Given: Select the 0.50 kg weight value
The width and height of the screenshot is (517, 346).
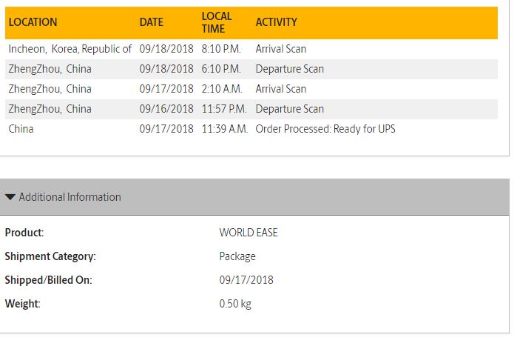Looking at the screenshot, I should 235,304.
